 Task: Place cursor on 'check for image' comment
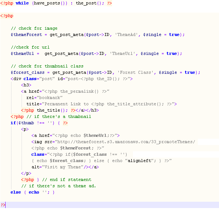coord(34,28)
